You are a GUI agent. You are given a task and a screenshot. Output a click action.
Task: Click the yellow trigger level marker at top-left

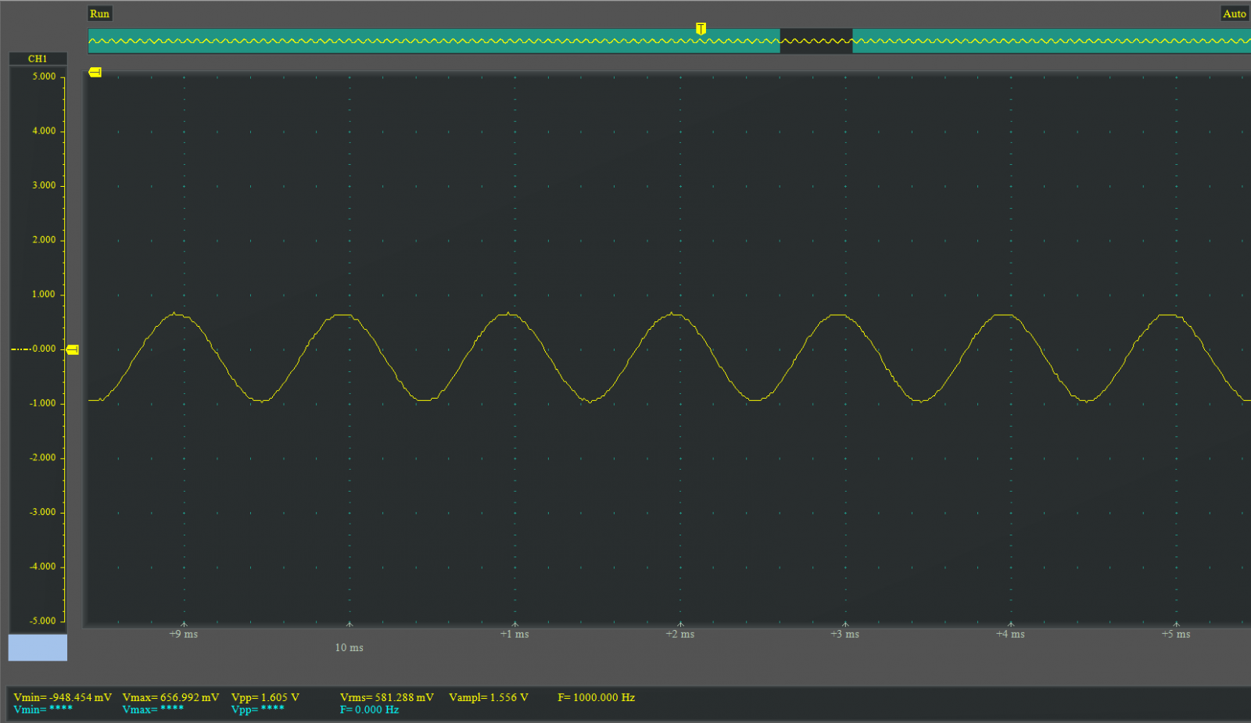click(x=95, y=72)
